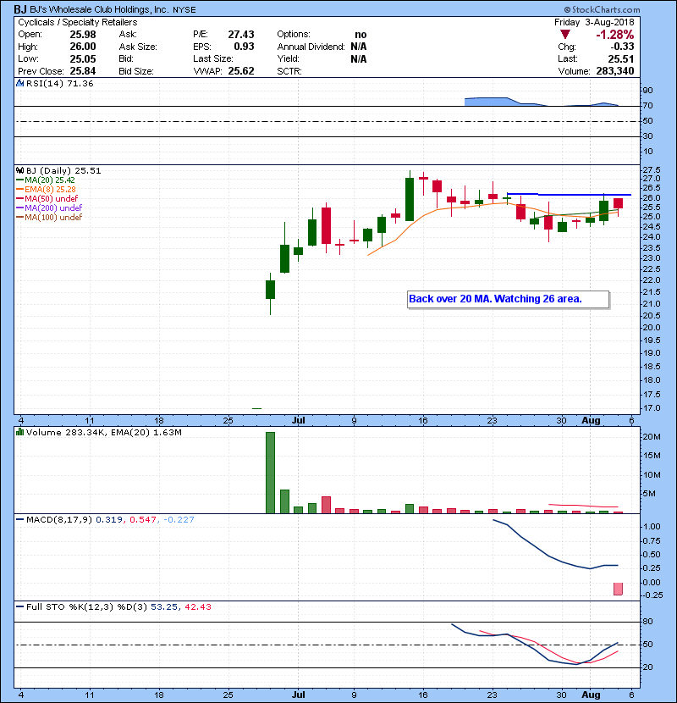Click the Options value 'no'
This screenshot has width=677, height=703.
361,35
